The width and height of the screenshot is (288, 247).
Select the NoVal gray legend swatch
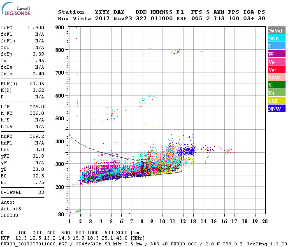(276, 30)
